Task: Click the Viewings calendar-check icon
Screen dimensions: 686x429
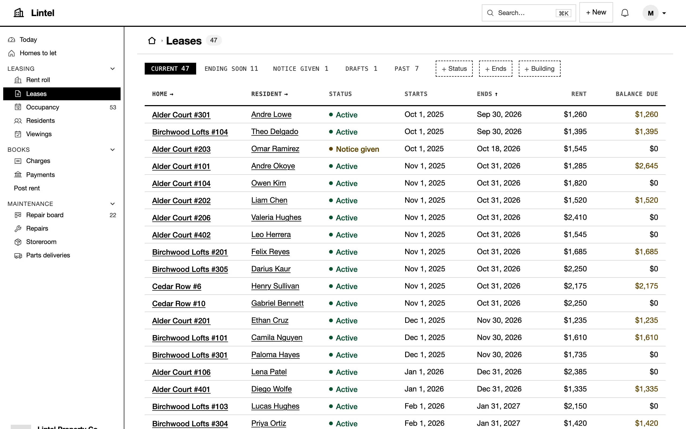Action: click(18, 134)
